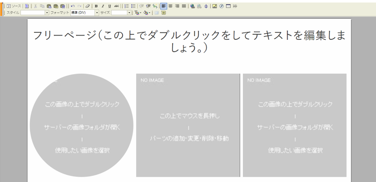This screenshot has width=376, height=182.
Task: Open the フォーマット format dropdown
Action: pyautogui.click(x=85, y=13)
